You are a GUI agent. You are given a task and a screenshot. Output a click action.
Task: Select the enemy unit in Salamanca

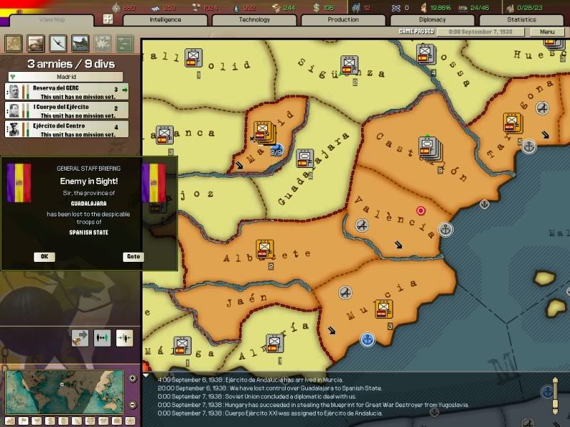(165, 135)
